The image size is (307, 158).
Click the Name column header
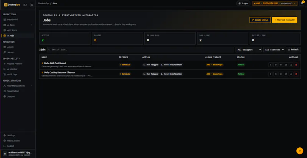click(x=44, y=57)
